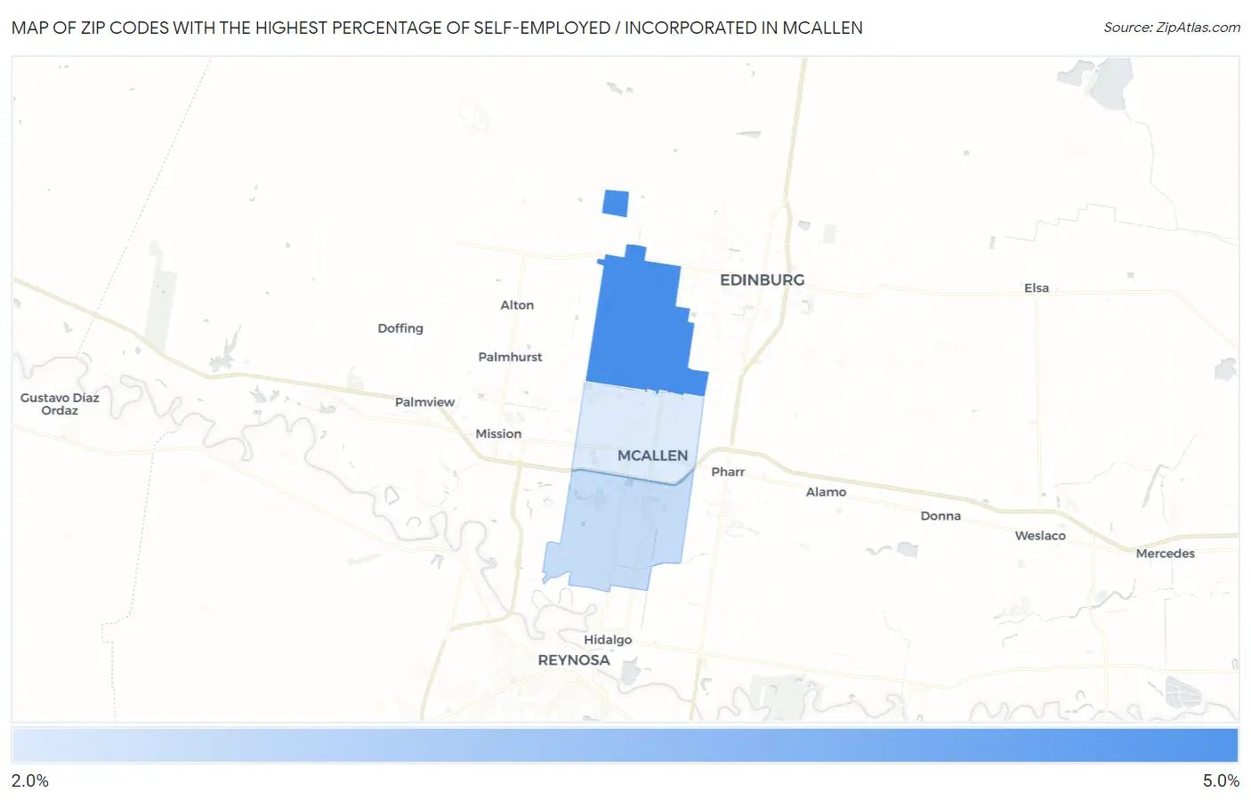The image size is (1251, 800).
Task: Click the 5.0% legend maximum value
Action: tap(1221, 780)
